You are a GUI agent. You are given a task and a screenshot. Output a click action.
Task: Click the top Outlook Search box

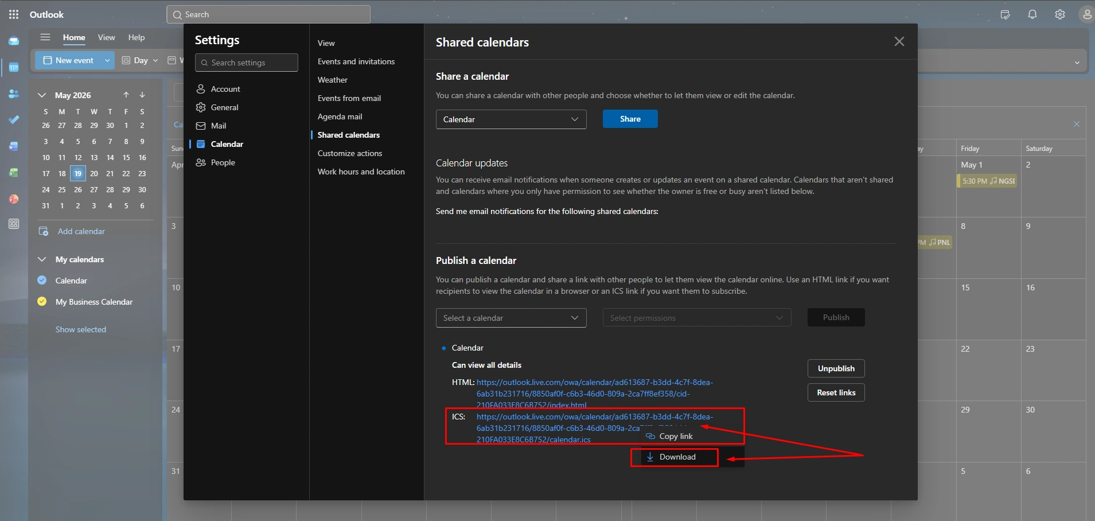(x=268, y=14)
